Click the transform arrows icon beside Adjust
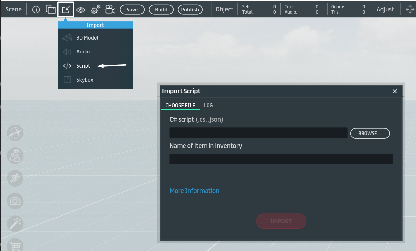This screenshot has width=416, height=251. (x=409, y=10)
